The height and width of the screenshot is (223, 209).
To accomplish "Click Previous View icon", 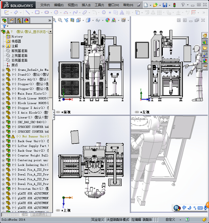I will [66, 20].
